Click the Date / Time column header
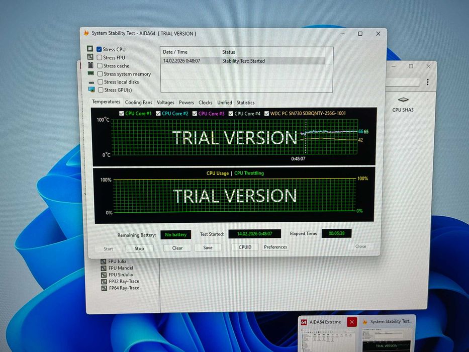This screenshot has width=469, height=352. [x=190, y=52]
